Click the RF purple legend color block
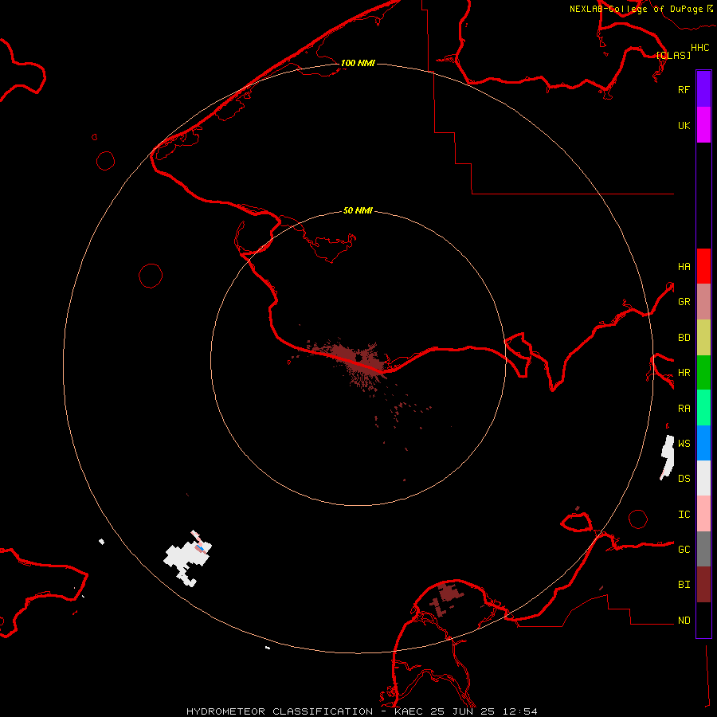The image size is (717, 717). [x=703, y=89]
